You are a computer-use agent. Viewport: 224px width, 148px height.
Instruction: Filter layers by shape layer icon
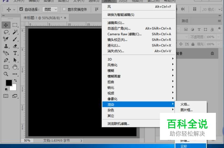[x=206, y=29]
